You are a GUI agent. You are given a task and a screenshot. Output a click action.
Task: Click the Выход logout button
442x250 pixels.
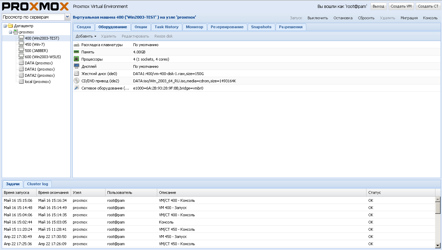click(x=379, y=6)
